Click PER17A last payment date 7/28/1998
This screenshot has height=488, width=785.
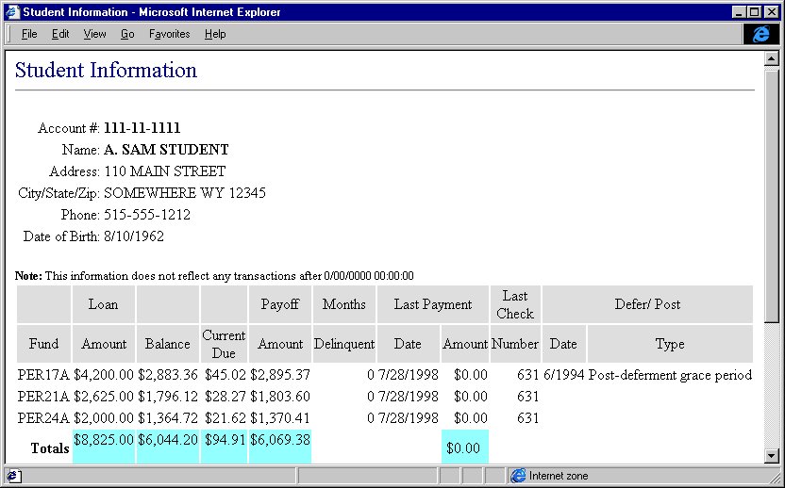[x=408, y=375]
